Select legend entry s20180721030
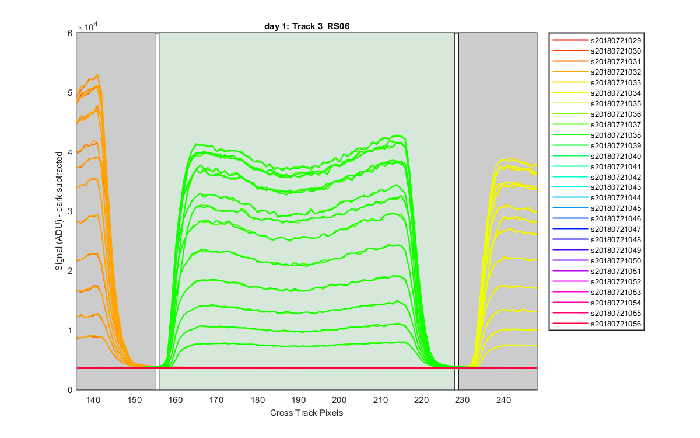Viewport: 700px width, 438px height. [x=616, y=51]
